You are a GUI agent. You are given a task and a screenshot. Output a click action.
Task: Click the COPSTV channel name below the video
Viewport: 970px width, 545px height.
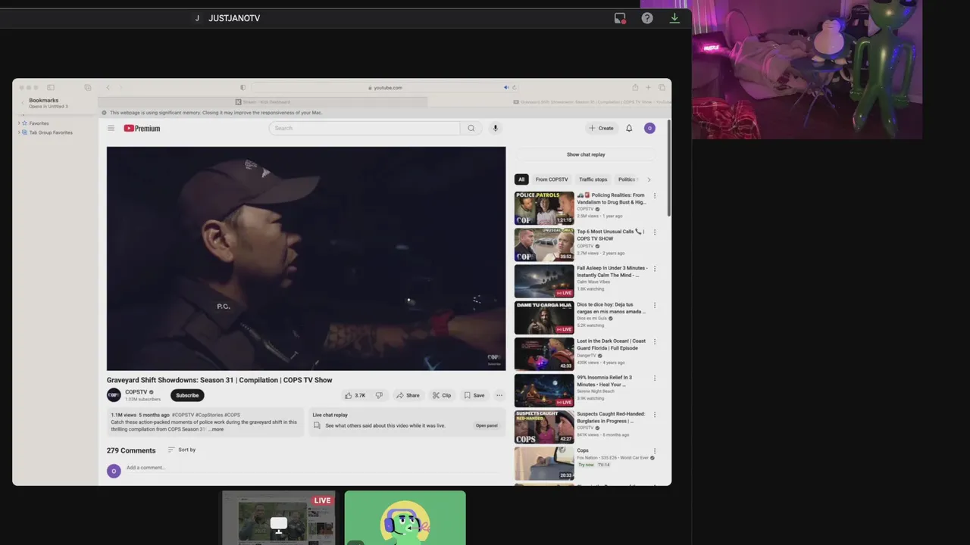coord(136,392)
